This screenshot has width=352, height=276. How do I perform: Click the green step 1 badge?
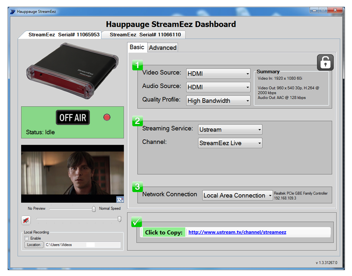tap(138, 65)
